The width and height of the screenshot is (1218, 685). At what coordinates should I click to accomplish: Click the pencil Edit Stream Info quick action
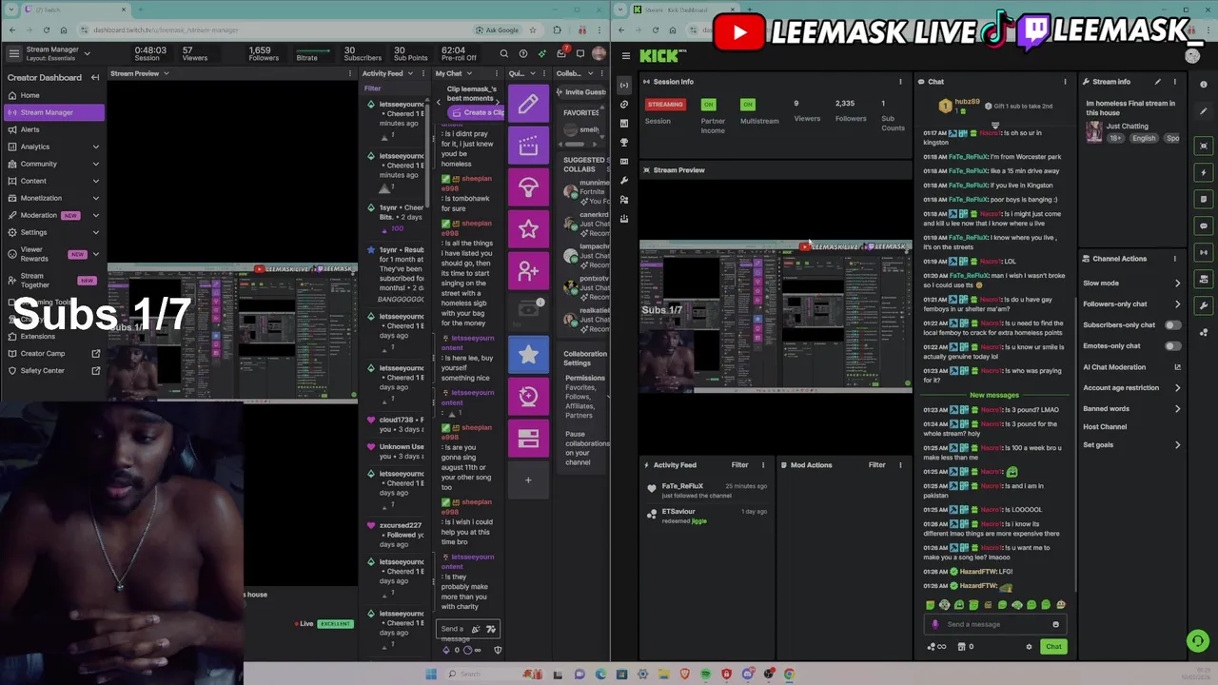pos(528,104)
